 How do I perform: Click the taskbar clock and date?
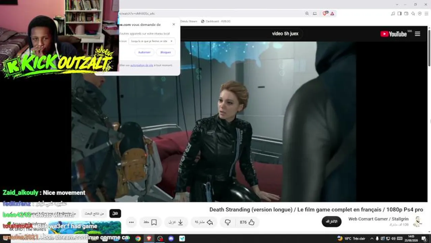[x=411, y=238]
